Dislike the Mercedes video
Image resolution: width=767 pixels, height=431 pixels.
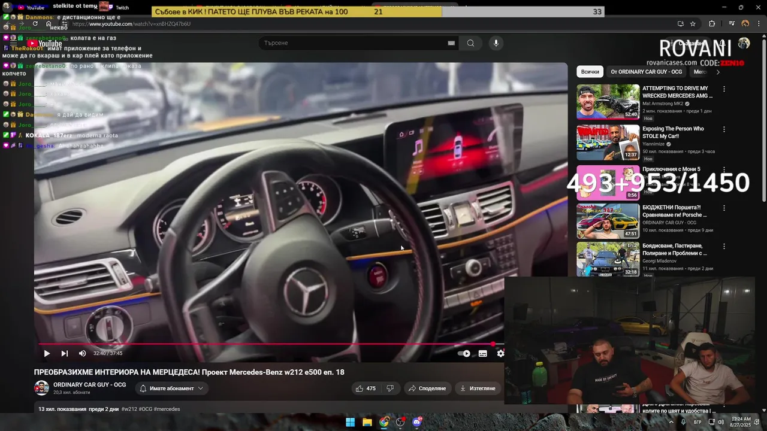pyautogui.click(x=390, y=388)
